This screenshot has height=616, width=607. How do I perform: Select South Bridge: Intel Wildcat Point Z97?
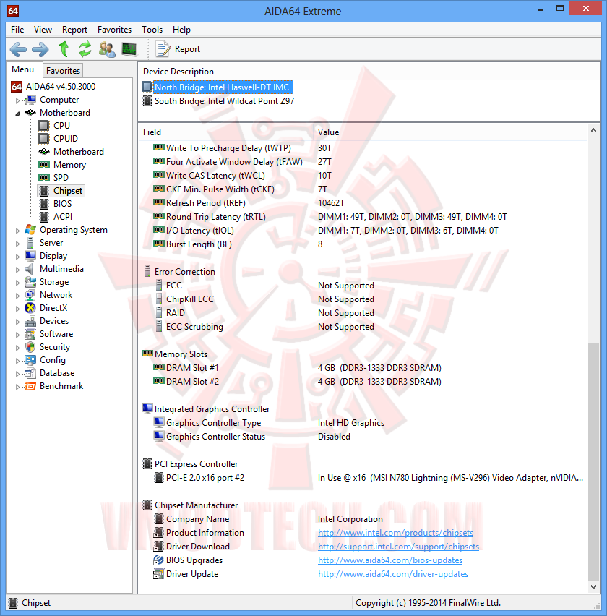point(224,101)
